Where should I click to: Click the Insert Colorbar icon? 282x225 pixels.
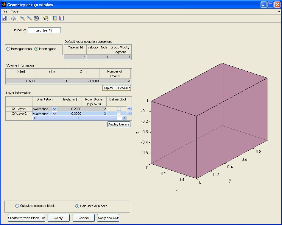pyautogui.click(x=55, y=18)
